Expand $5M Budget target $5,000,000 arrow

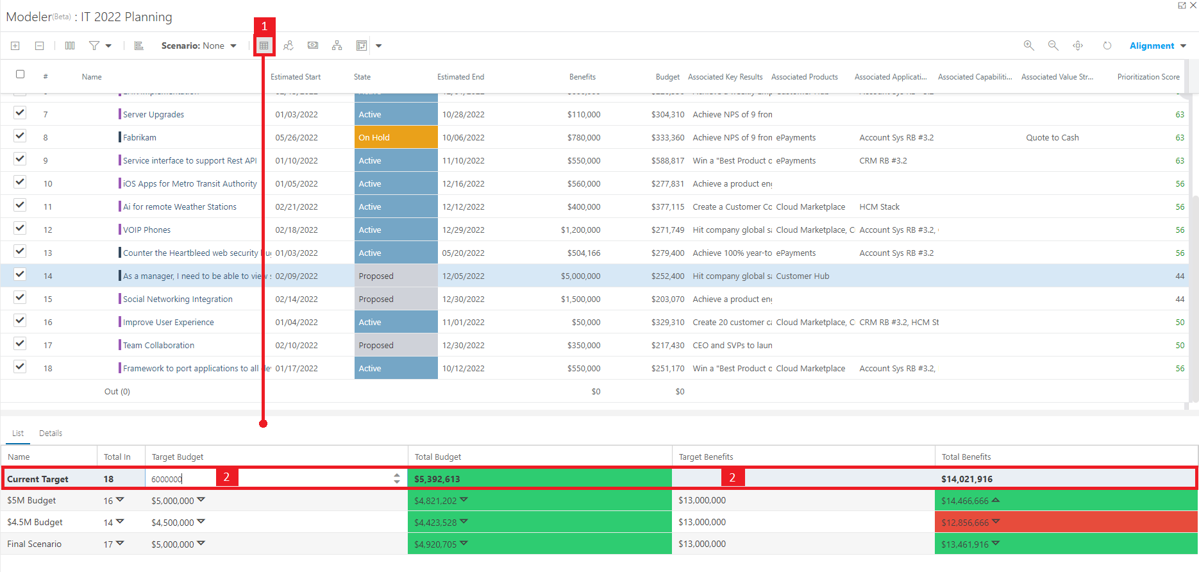[201, 500]
